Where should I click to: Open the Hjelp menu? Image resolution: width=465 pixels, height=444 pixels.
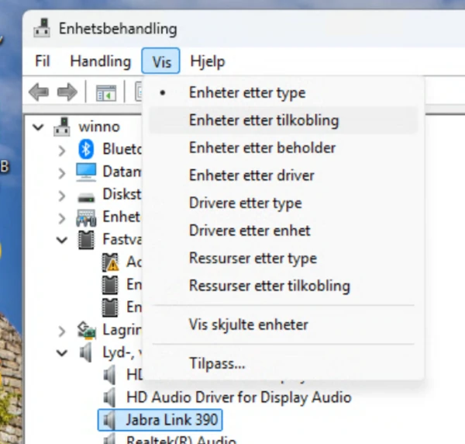point(208,61)
